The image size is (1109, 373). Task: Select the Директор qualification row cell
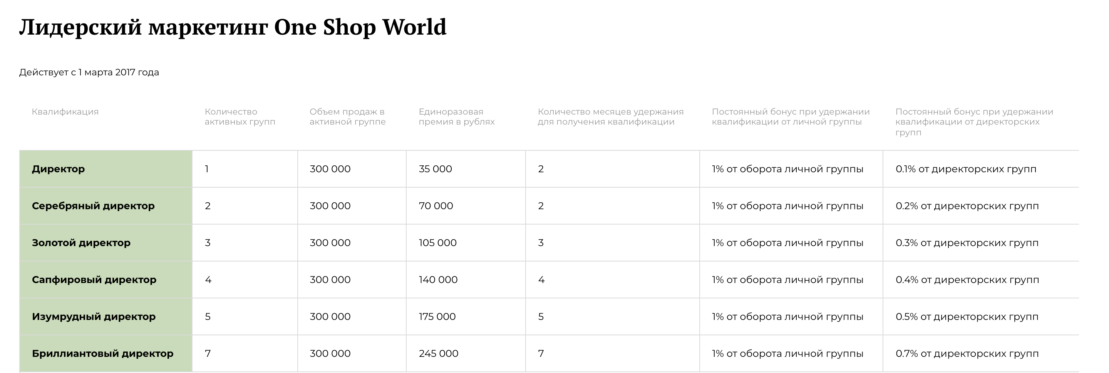[x=106, y=169]
